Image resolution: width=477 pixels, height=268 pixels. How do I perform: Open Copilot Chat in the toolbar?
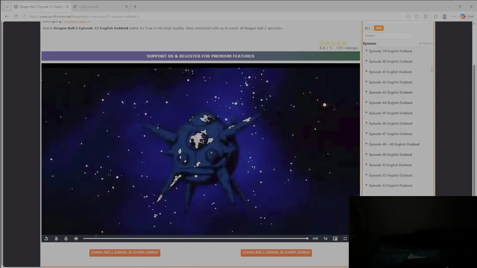pyautogui.click(x=467, y=16)
